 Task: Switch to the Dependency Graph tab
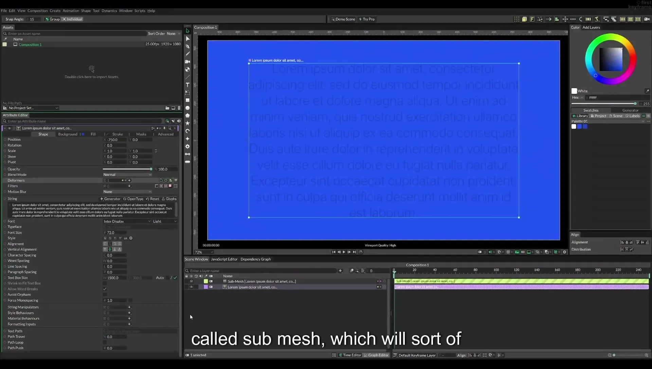point(255,259)
